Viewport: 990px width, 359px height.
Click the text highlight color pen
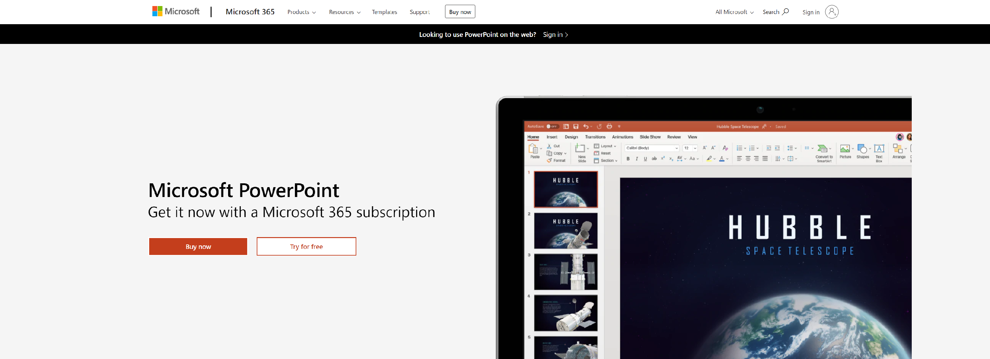click(x=709, y=159)
